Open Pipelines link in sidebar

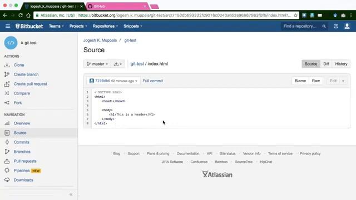pos(22,171)
